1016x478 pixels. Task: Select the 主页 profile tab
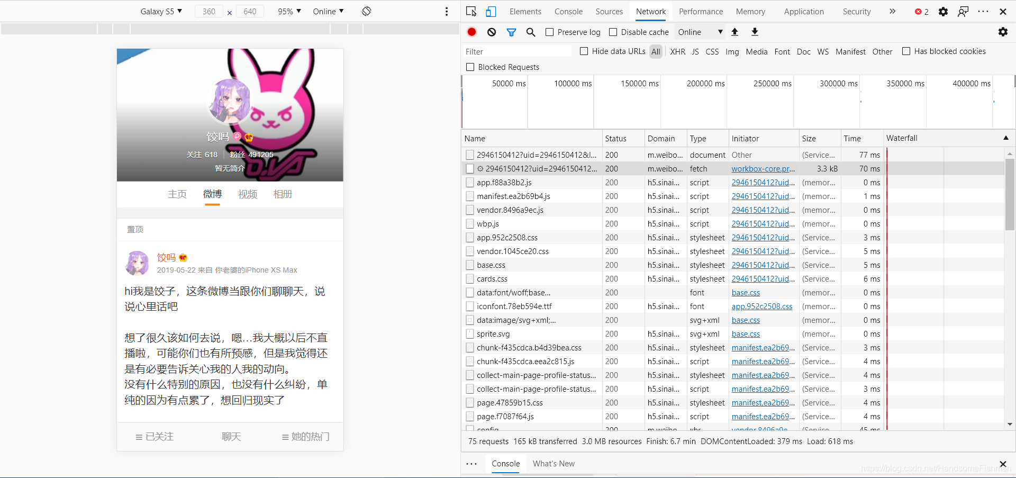coord(177,194)
